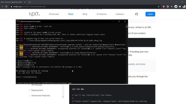The image size is (186, 104).
Task: Open the GitHub icon link
Action: coord(136,14)
